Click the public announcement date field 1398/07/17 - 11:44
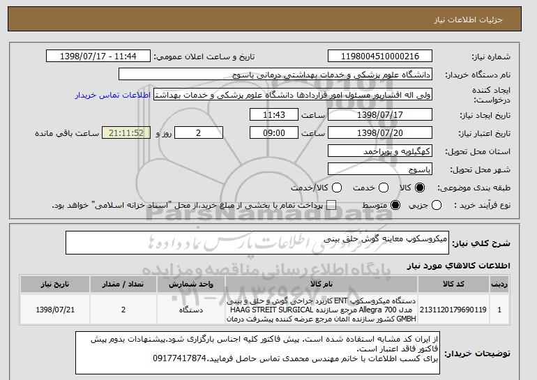 (x=98, y=56)
